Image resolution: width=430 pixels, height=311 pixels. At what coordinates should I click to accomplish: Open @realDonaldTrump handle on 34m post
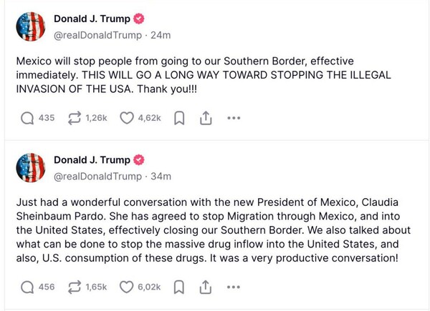click(98, 177)
